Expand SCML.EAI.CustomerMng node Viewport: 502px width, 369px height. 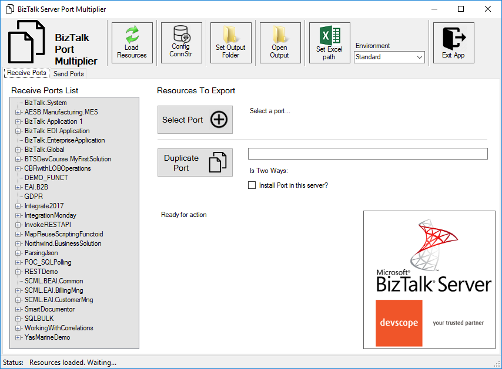pos(18,300)
